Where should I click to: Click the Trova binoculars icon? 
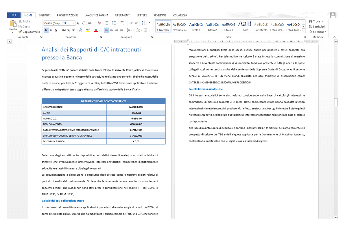311,21
